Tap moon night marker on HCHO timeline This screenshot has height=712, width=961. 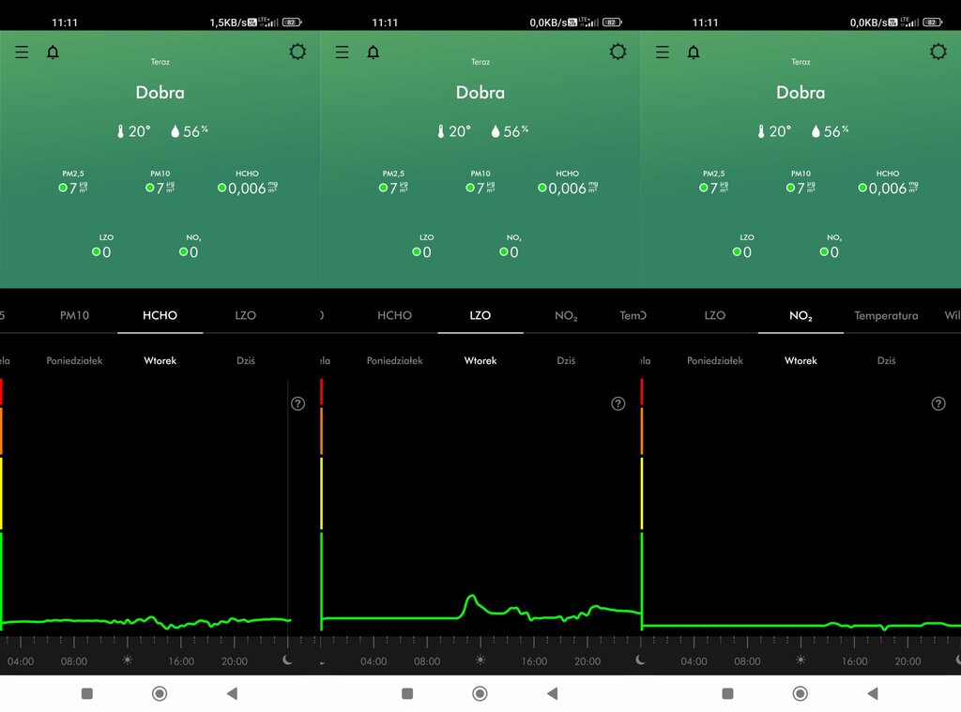[x=287, y=659]
